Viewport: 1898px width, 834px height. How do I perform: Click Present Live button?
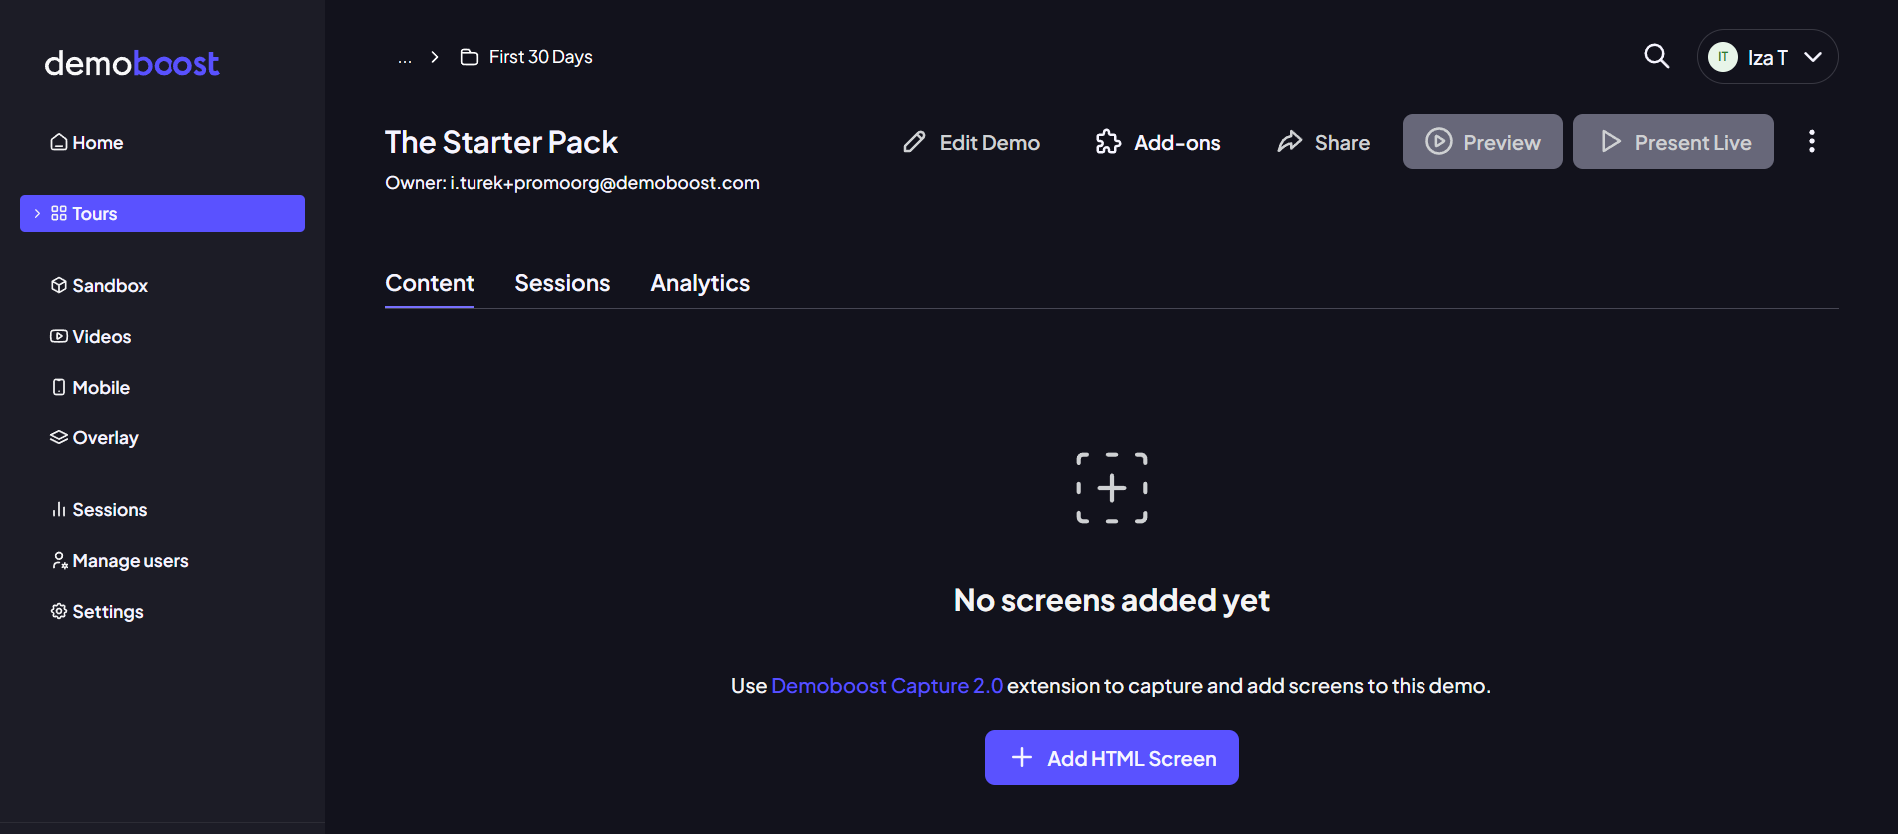1673,142
